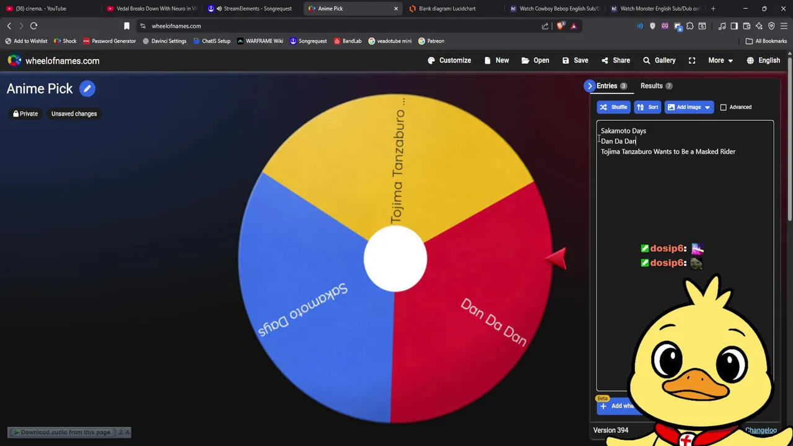Shuffle the wheel entries
The image size is (793, 446).
(x=613, y=107)
